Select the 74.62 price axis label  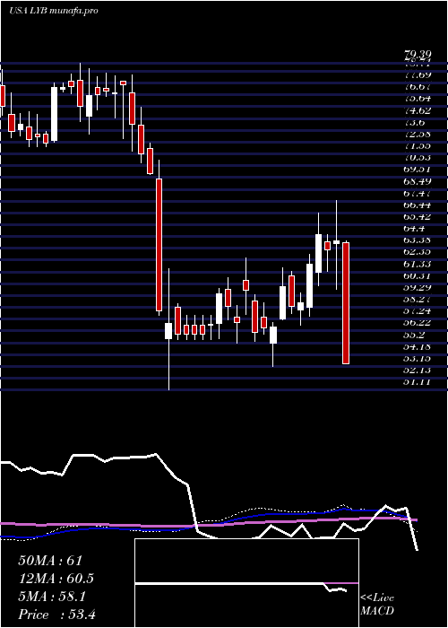point(417,110)
